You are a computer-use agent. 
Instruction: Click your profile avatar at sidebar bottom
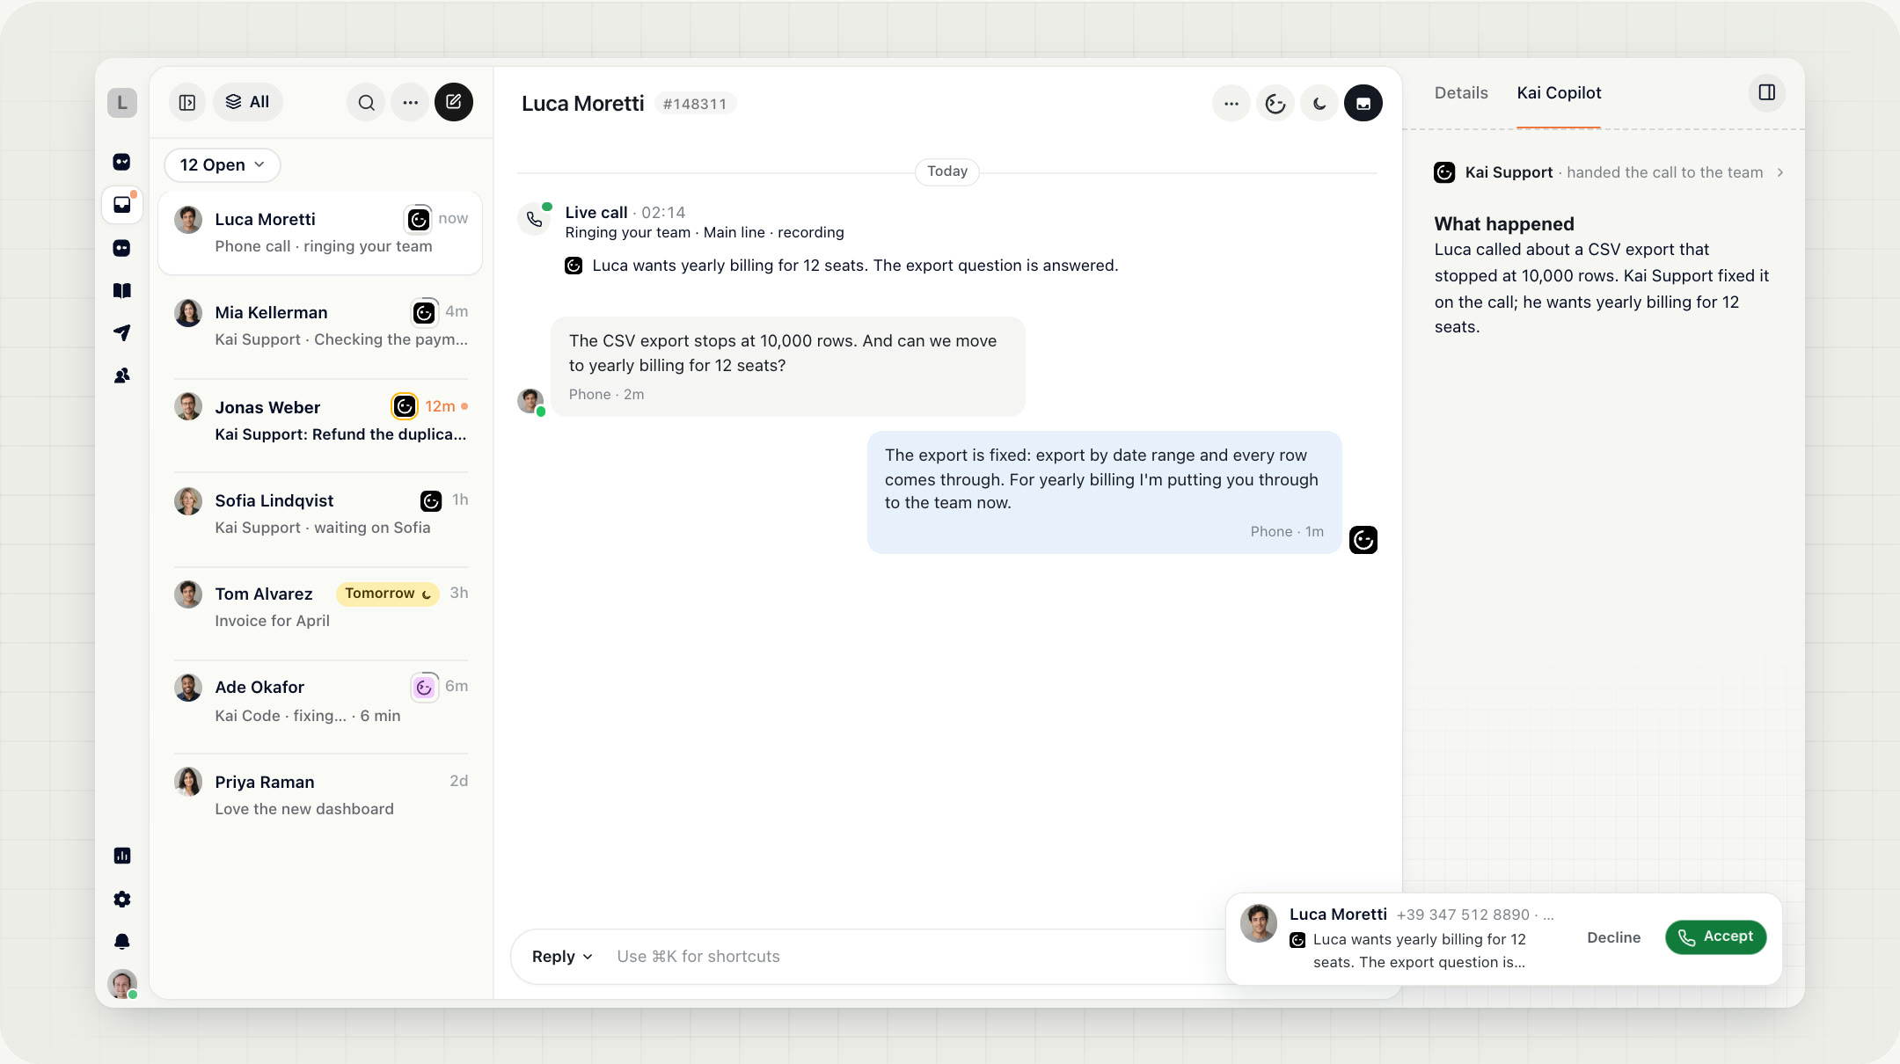[x=122, y=983]
